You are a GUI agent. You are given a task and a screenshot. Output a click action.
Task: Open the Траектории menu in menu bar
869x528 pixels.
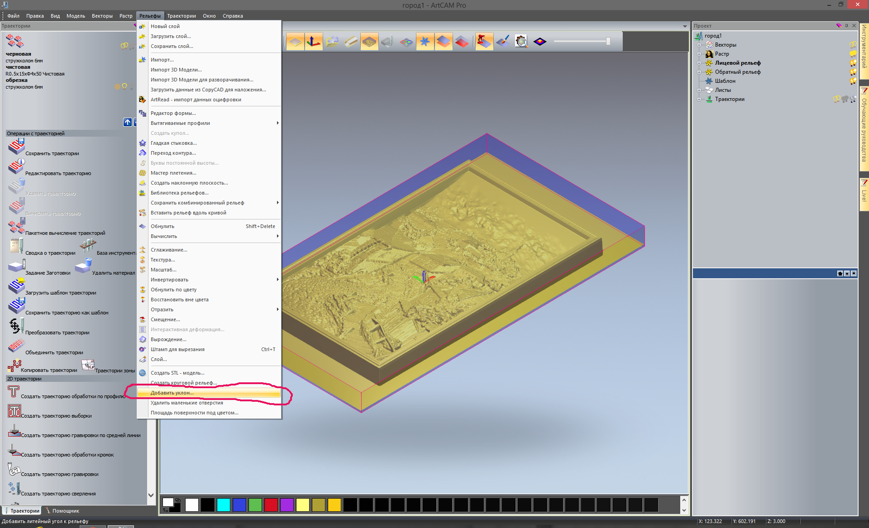coord(181,16)
